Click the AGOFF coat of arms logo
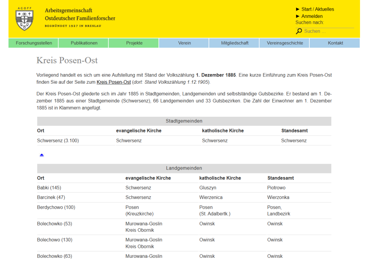Viewport: 365px width, 261px height. pyautogui.click(x=25, y=19)
